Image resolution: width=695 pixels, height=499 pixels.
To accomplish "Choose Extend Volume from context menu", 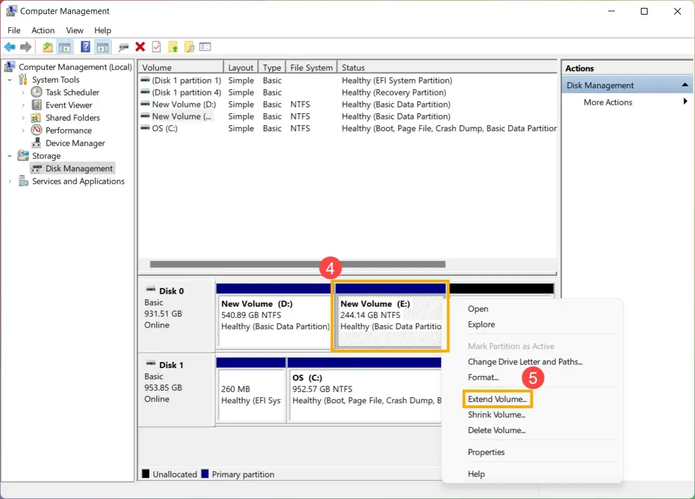I will point(498,399).
